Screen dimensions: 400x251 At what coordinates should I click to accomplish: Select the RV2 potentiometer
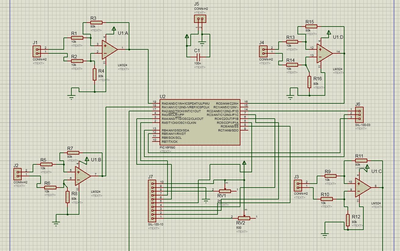pos(244,218)
